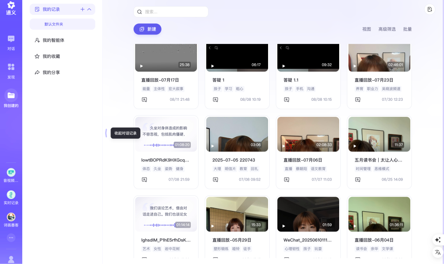Play the WeChat_20250610111 video

tap(308, 214)
